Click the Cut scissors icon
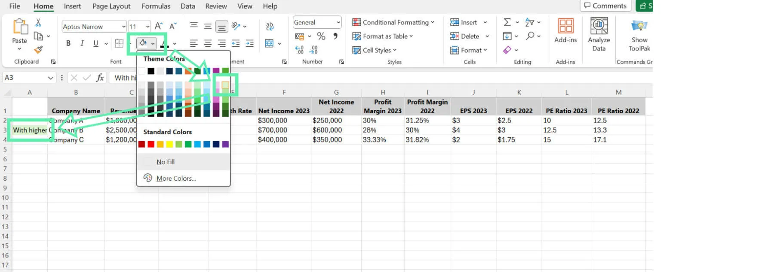This screenshot has width=774, height=272. (x=38, y=22)
